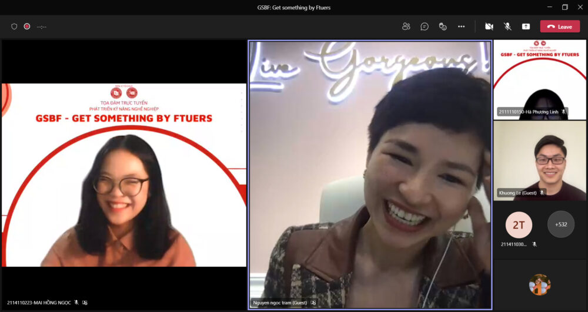588x312 pixels.
Task: Select Khuong Le's video tile
Action: tap(540, 160)
